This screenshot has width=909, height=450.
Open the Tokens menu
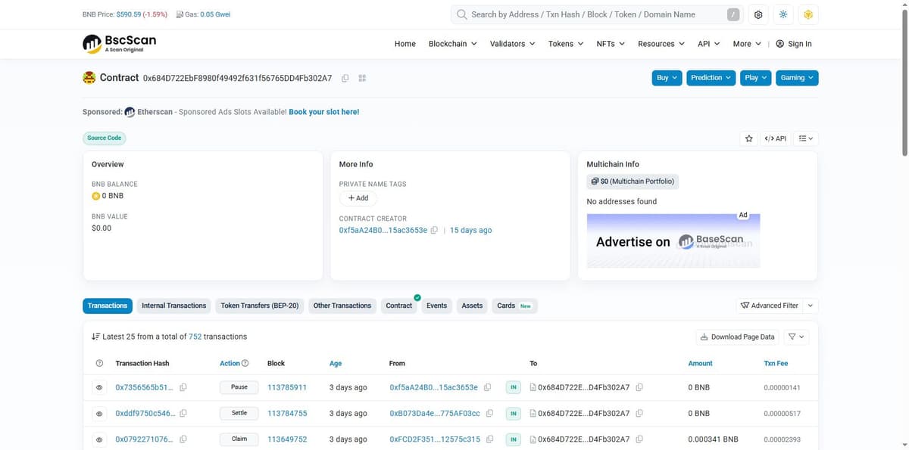pyautogui.click(x=566, y=44)
